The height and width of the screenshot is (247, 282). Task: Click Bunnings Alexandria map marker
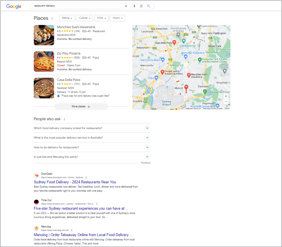[186, 57]
